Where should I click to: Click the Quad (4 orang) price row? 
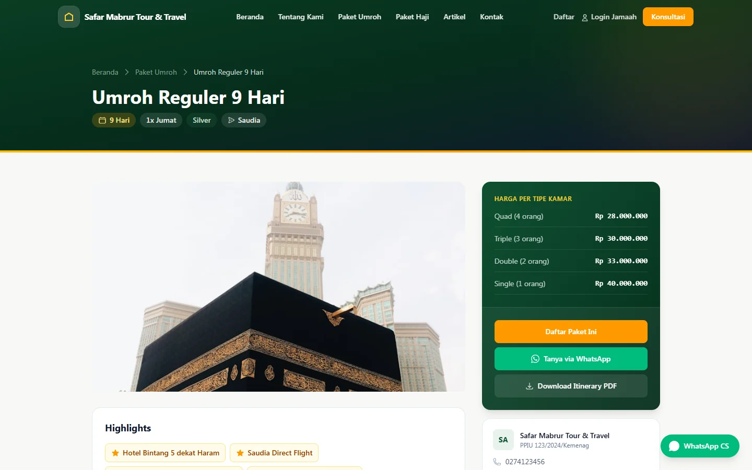[571, 216]
